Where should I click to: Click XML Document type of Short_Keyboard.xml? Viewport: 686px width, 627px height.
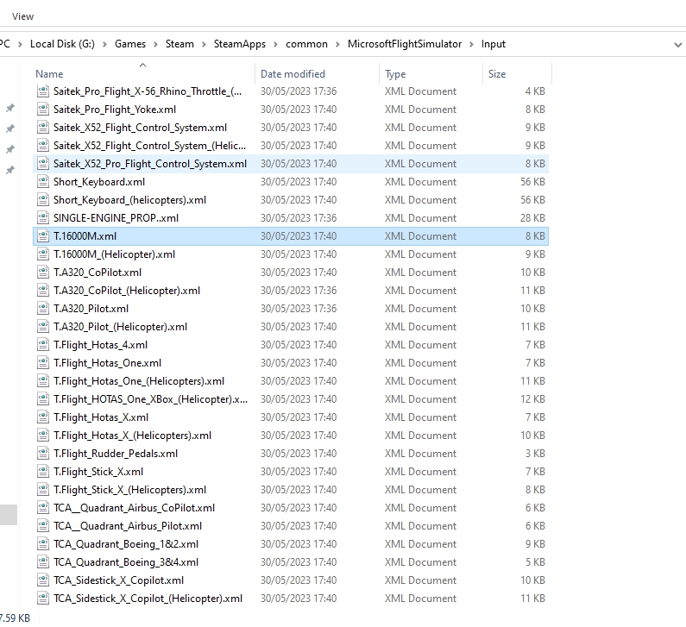[x=420, y=182]
